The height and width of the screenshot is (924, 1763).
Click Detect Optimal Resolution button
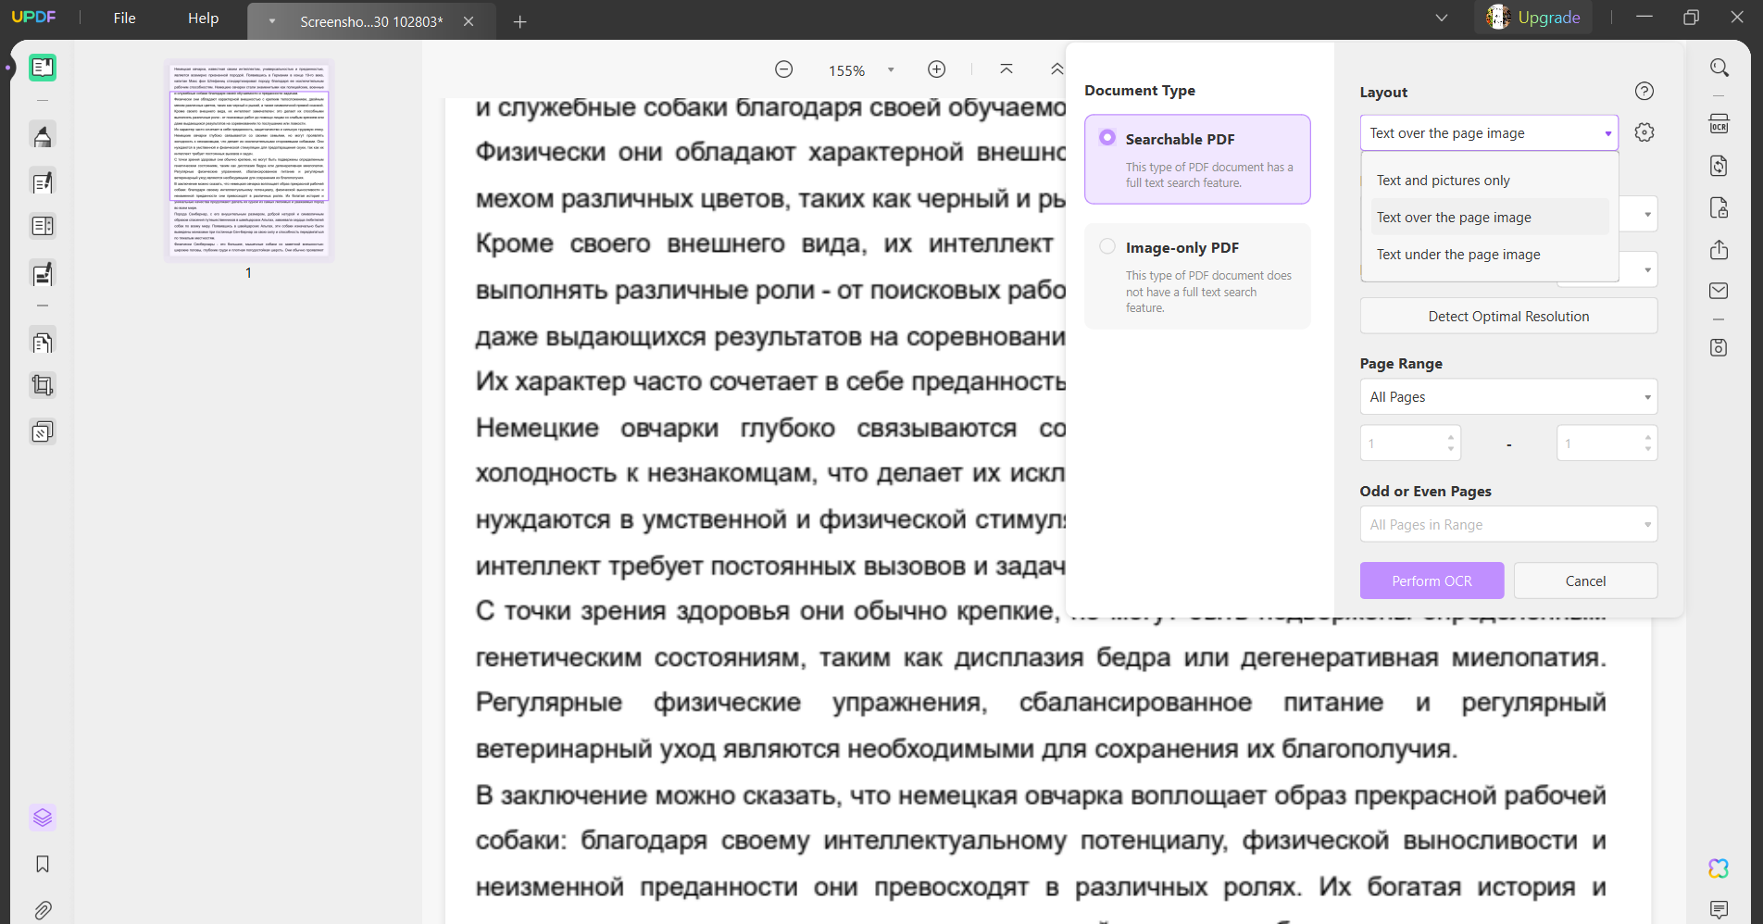click(1508, 317)
